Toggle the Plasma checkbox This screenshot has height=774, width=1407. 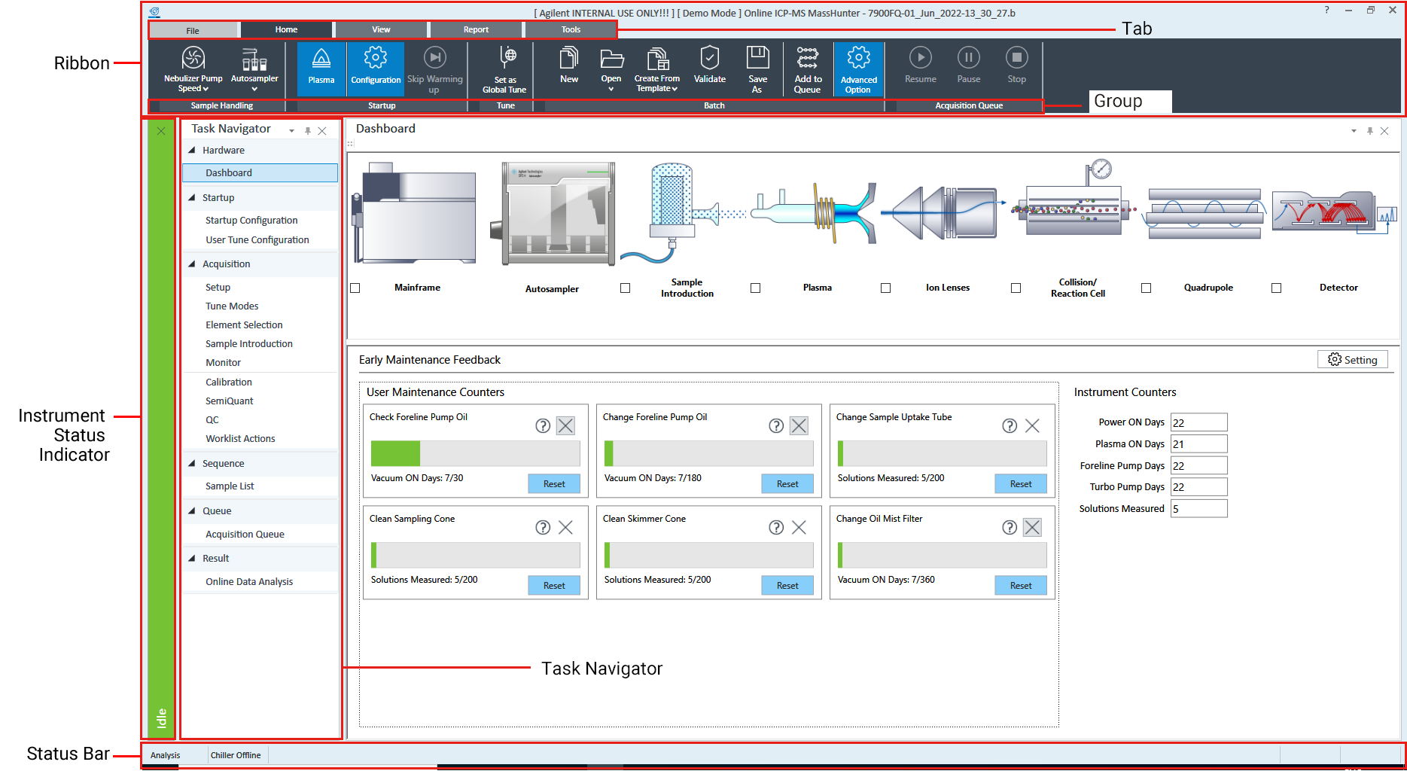(755, 288)
